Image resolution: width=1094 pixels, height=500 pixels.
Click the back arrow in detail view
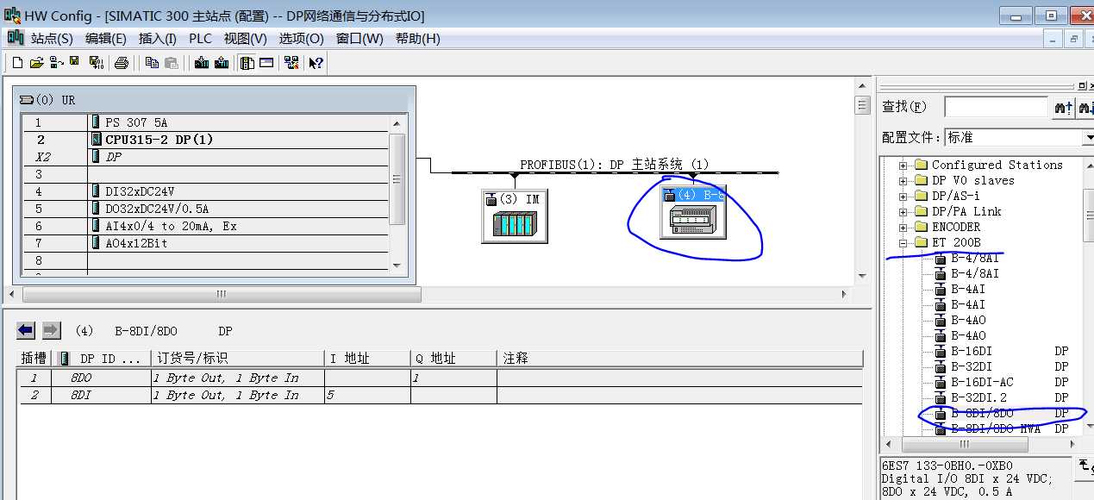coord(26,330)
